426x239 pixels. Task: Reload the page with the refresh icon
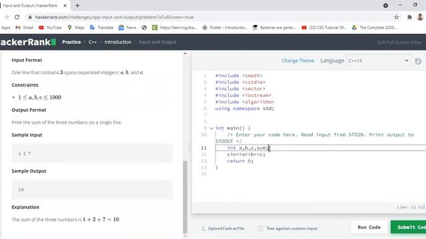point(17,17)
